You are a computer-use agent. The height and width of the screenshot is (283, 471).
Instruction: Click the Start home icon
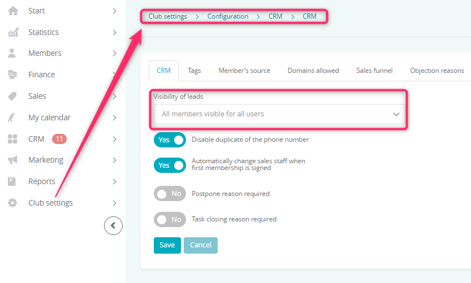[x=13, y=11]
